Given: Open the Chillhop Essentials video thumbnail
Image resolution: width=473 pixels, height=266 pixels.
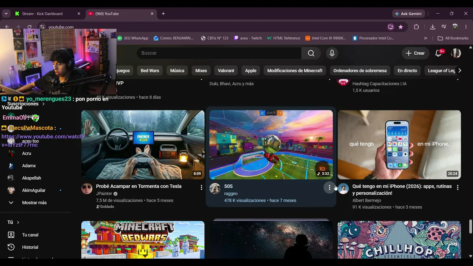Looking at the screenshot, I should pyautogui.click(x=399, y=240).
